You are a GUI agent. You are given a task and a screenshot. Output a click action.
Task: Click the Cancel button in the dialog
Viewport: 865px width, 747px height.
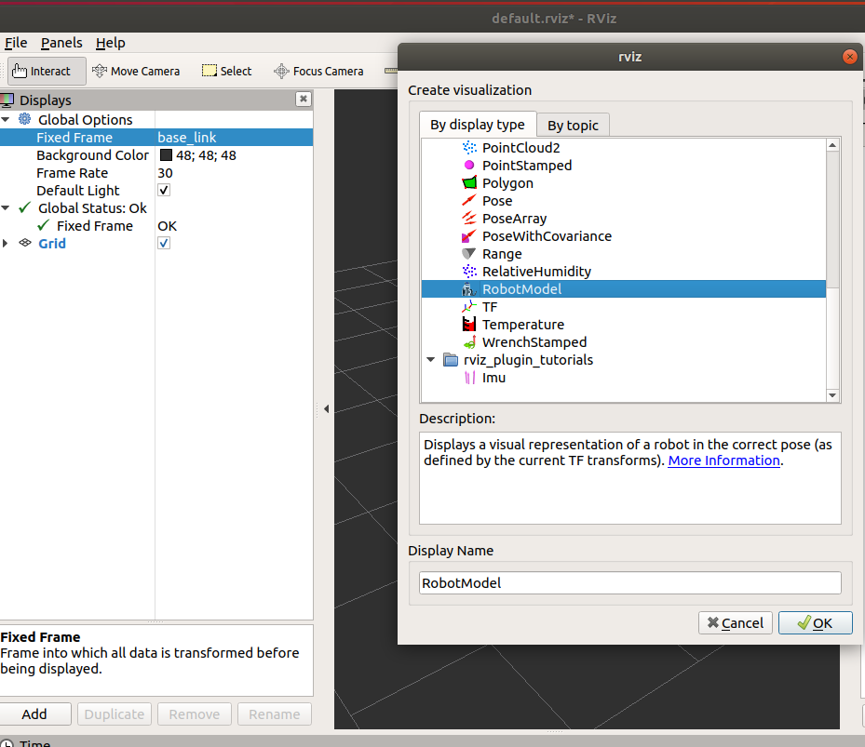point(735,623)
